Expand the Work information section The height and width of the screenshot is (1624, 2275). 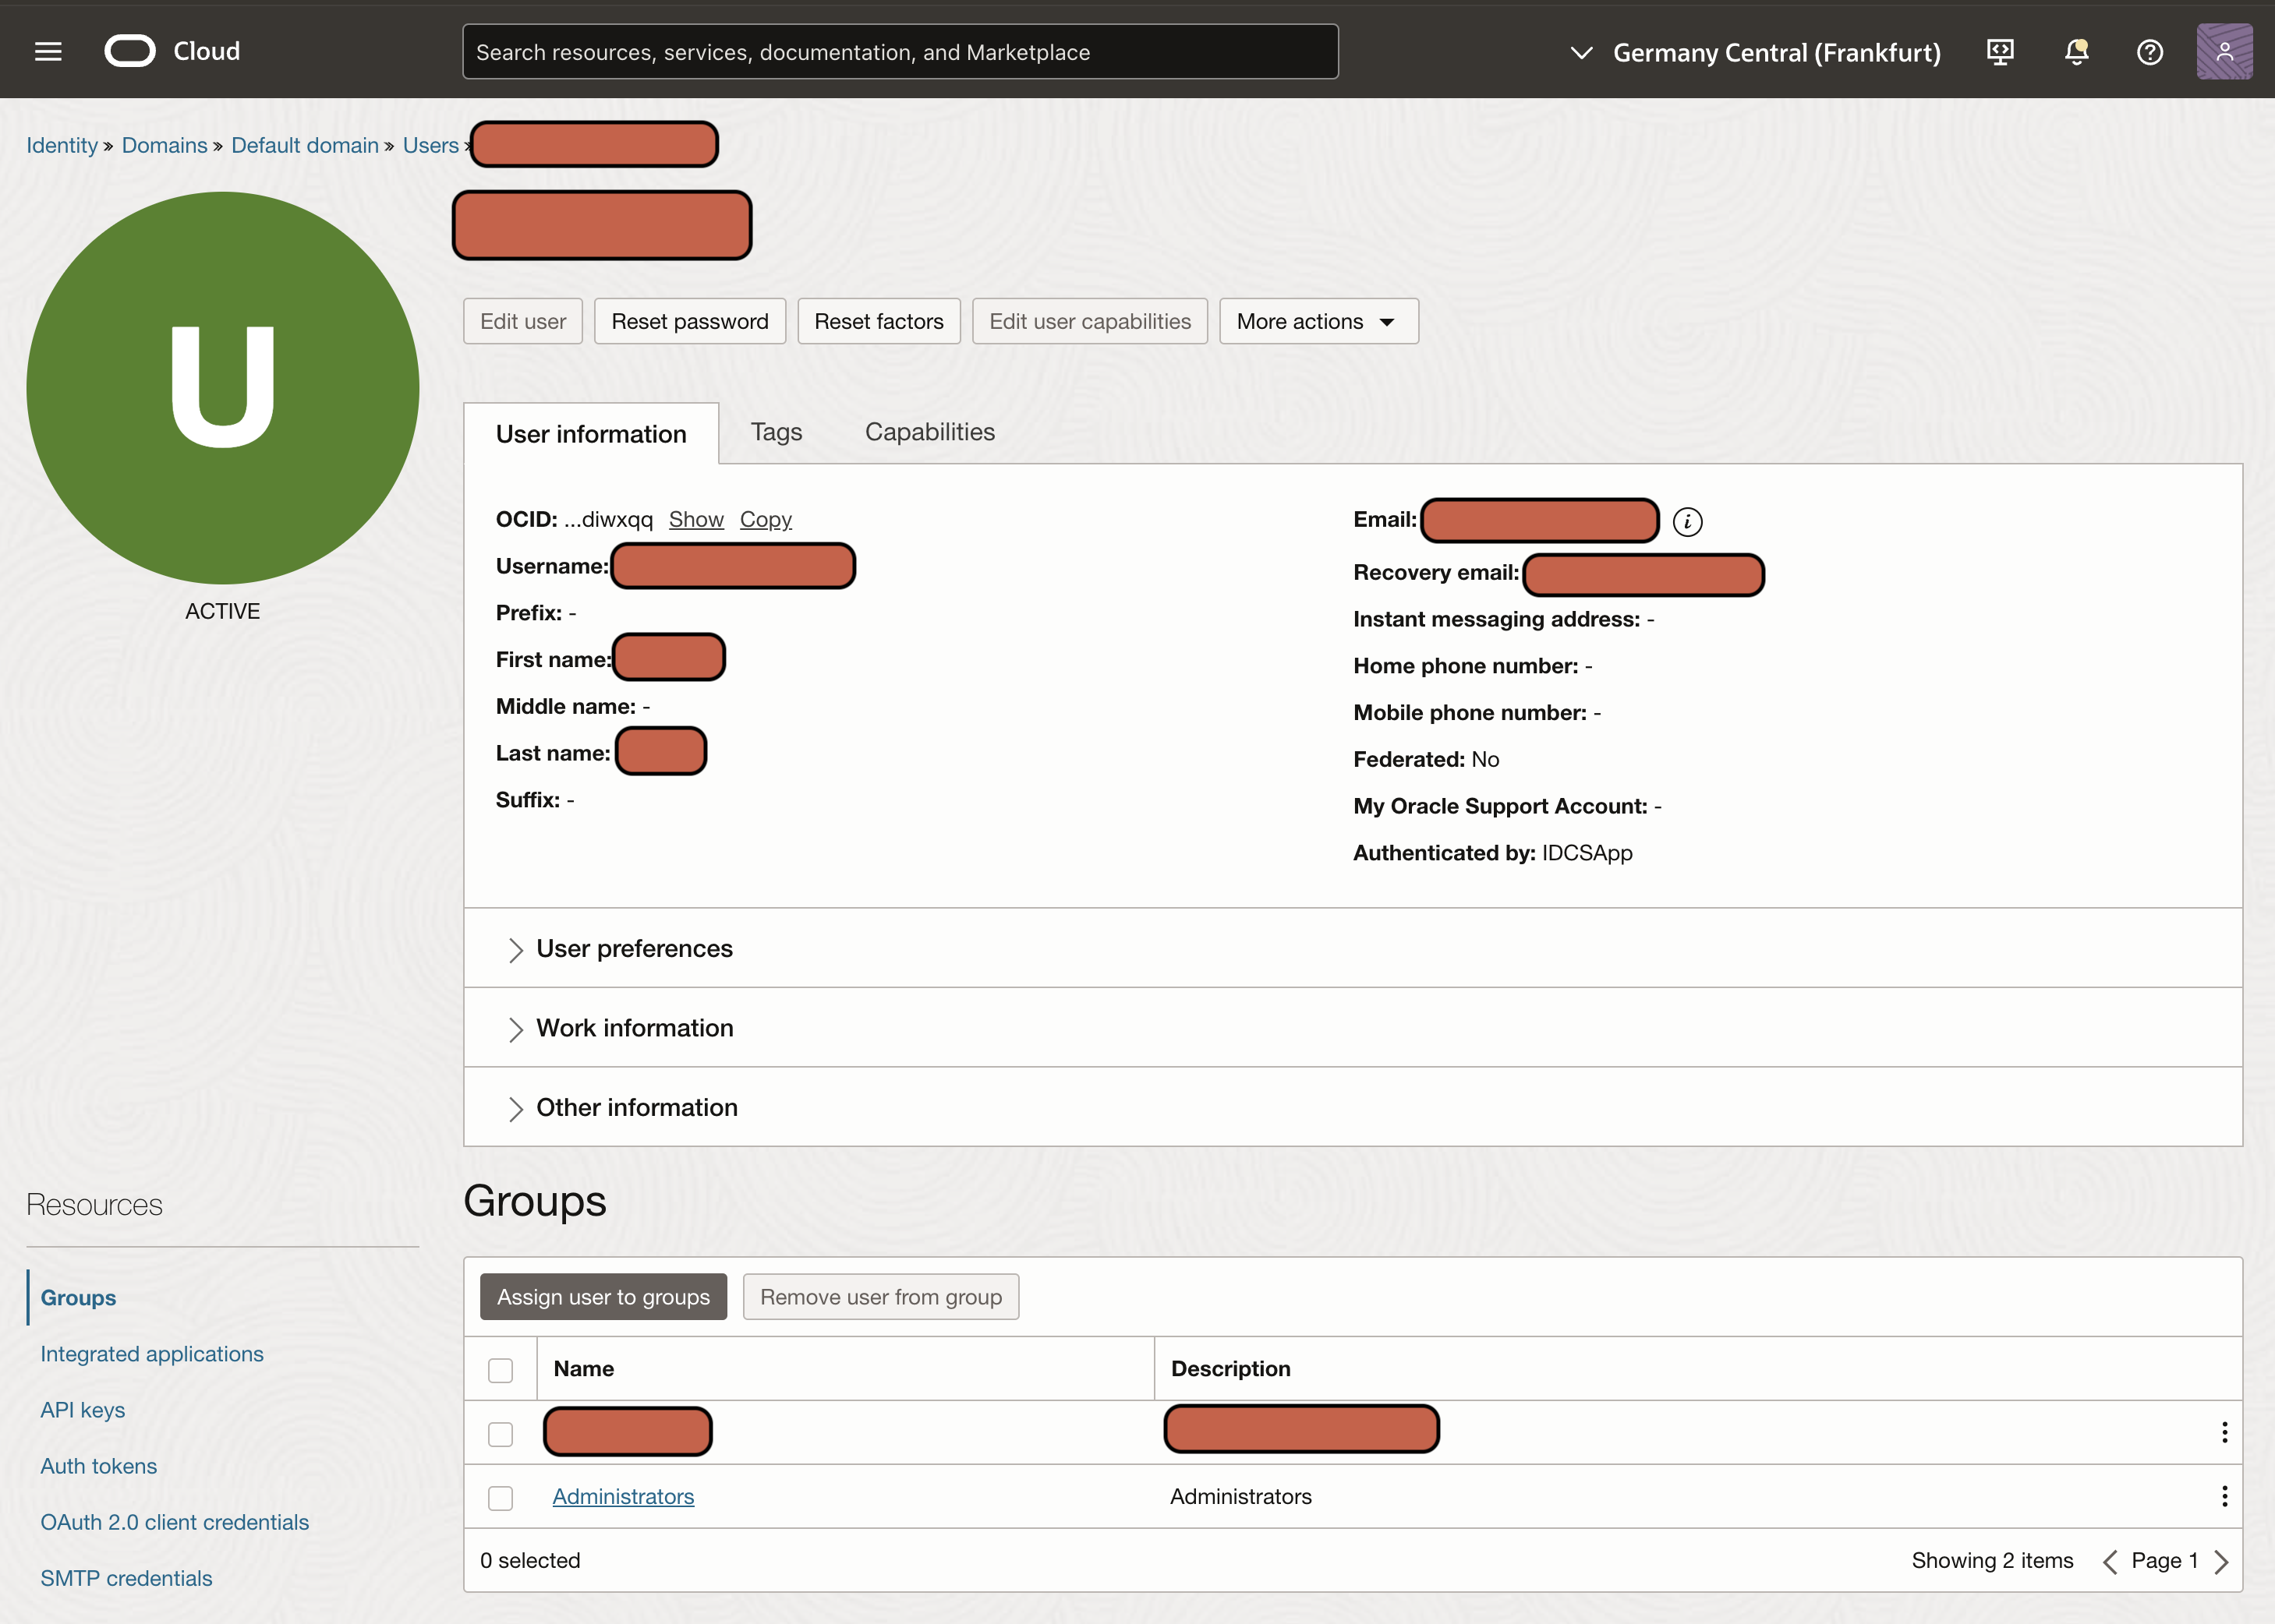(515, 1028)
